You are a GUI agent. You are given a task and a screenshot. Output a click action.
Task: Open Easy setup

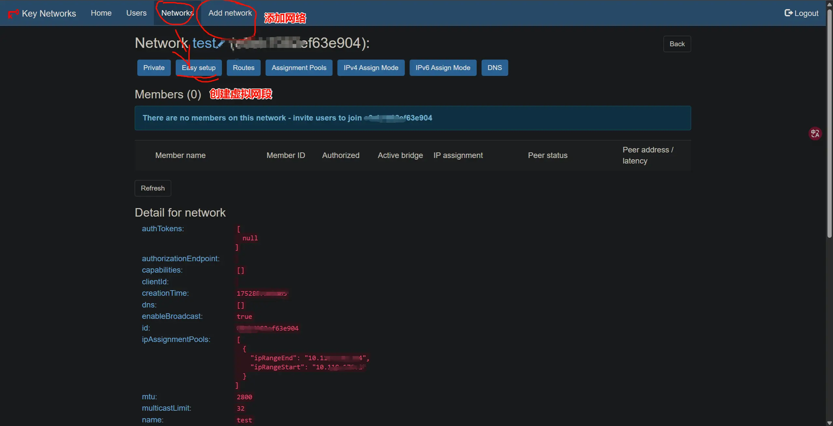199,68
